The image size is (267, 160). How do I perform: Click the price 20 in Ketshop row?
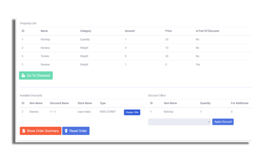click(x=167, y=40)
